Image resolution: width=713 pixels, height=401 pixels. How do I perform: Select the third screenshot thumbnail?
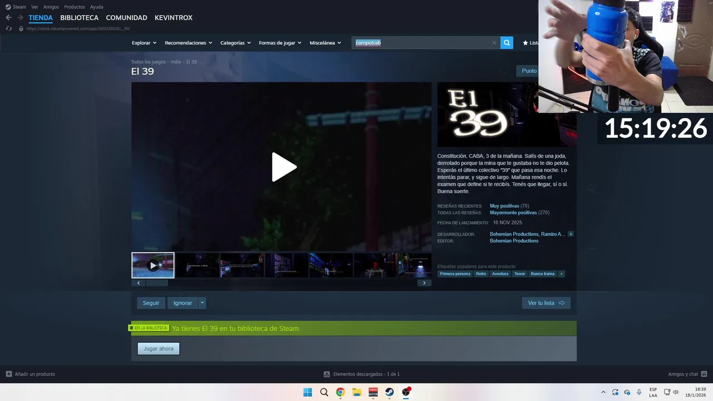click(x=242, y=265)
